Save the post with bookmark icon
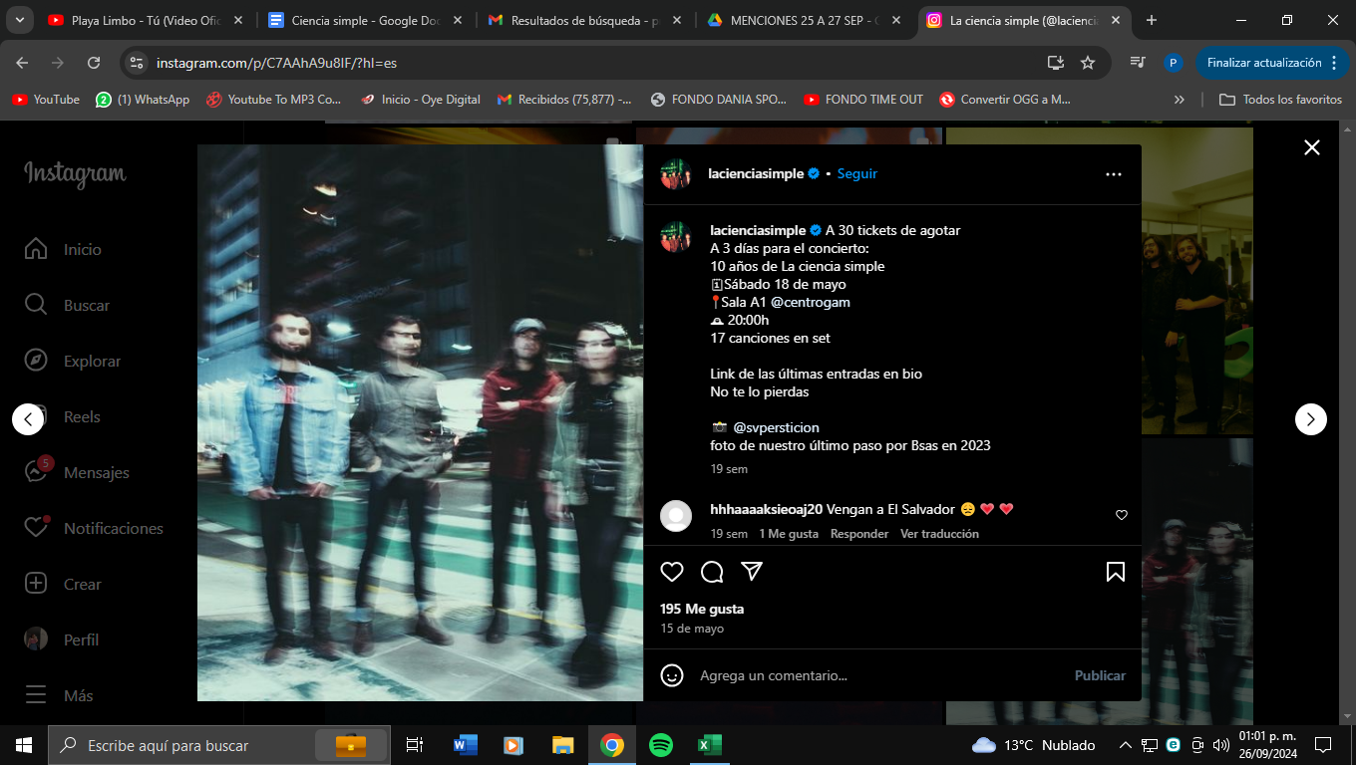Image resolution: width=1356 pixels, height=765 pixels. coord(1116,572)
